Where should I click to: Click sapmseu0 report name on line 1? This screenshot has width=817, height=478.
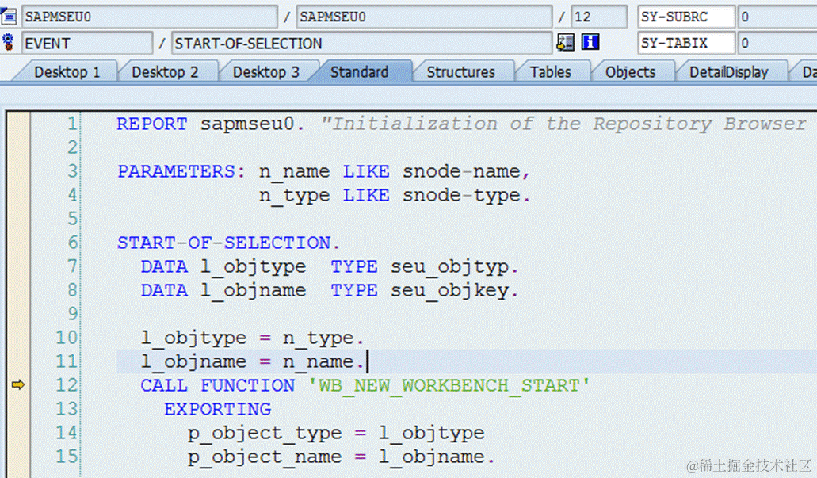coord(247,124)
